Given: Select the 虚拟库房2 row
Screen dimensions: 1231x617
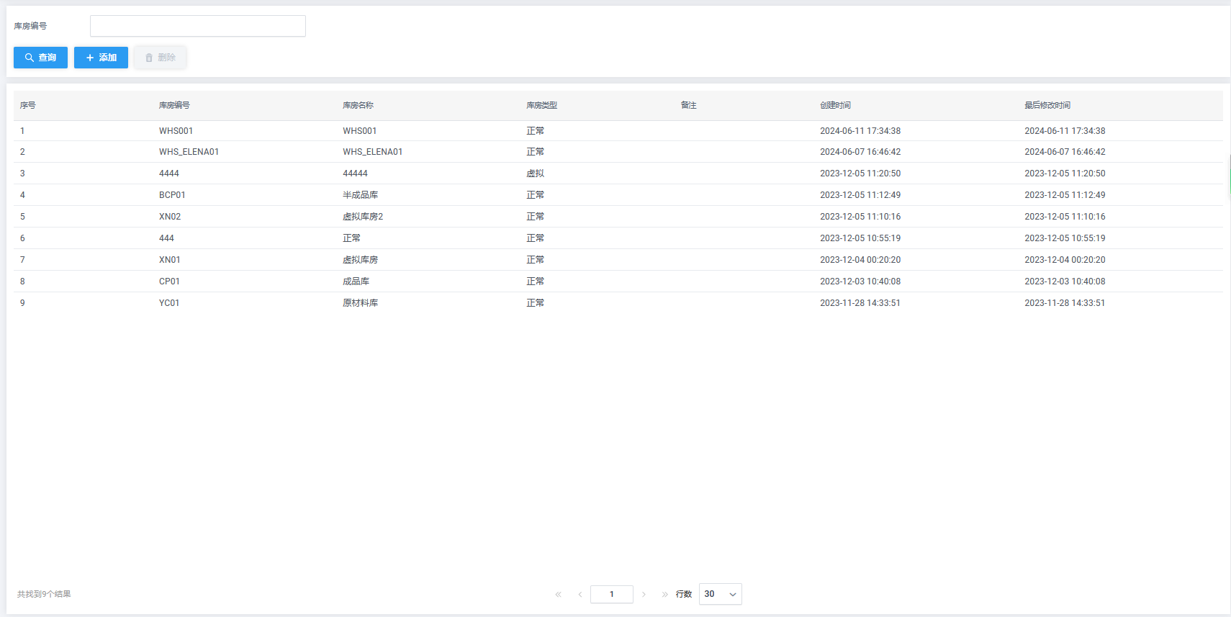Looking at the screenshot, I should (x=363, y=217).
